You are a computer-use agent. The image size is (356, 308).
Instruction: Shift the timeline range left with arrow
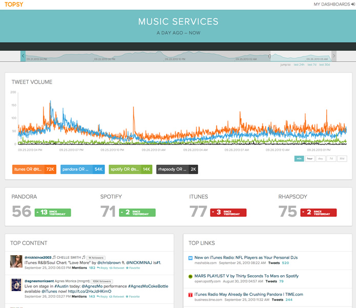(23, 56)
